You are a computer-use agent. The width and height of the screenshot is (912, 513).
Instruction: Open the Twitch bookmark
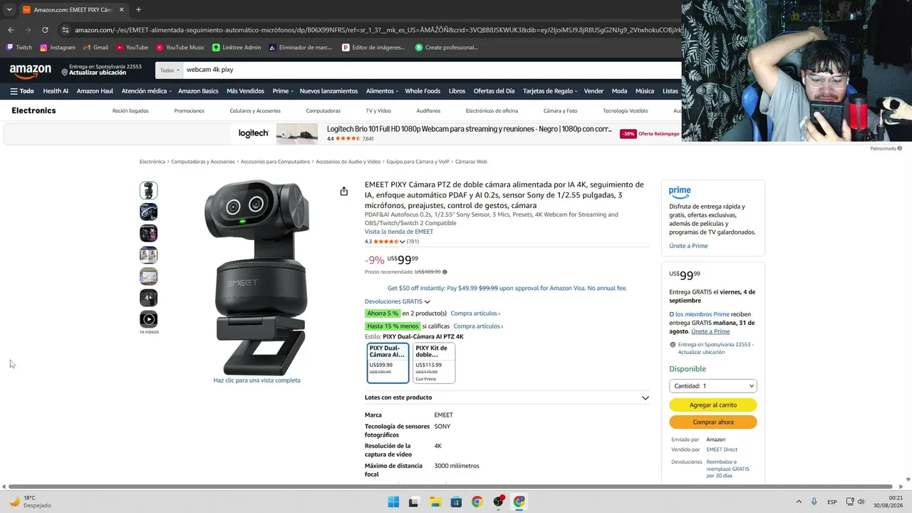pos(19,48)
